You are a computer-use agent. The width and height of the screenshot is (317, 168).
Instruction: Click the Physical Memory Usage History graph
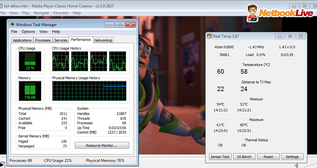point(89,91)
